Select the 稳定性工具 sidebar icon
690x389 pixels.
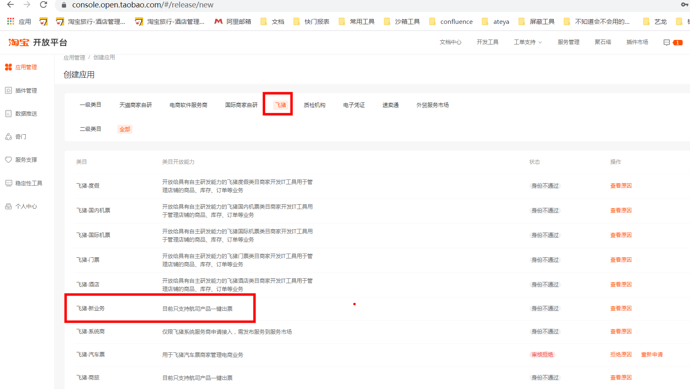(8, 183)
